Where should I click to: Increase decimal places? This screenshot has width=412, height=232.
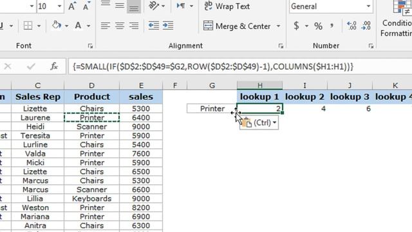point(351,26)
